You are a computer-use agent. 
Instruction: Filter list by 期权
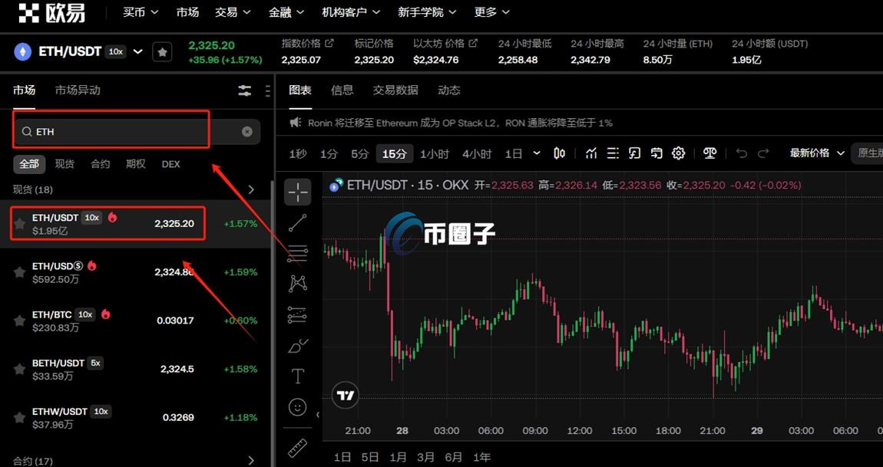pyautogui.click(x=136, y=164)
